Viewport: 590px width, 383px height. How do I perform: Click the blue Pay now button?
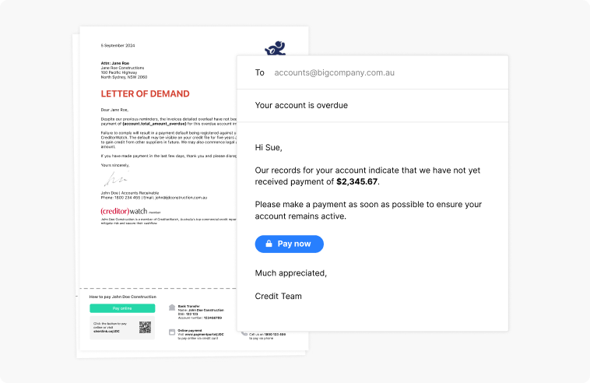tap(289, 244)
